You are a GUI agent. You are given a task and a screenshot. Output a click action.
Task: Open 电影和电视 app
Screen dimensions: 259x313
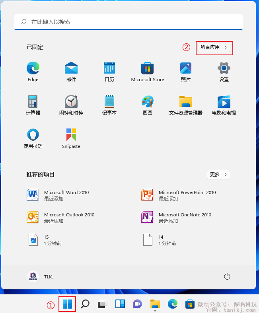224,105
